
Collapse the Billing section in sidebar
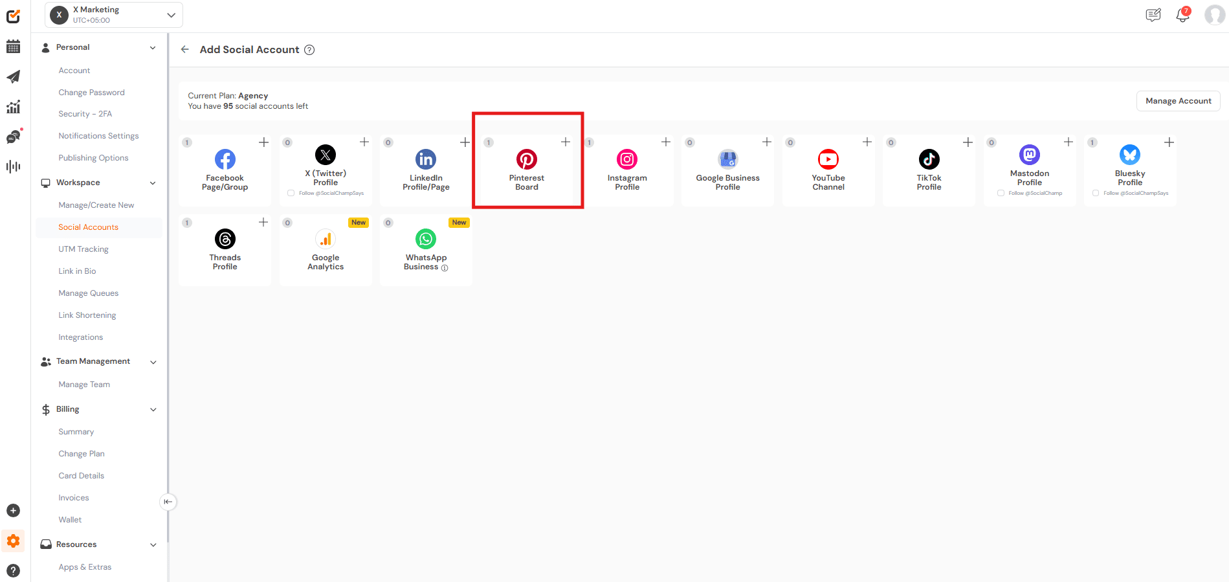click(153, 410)
